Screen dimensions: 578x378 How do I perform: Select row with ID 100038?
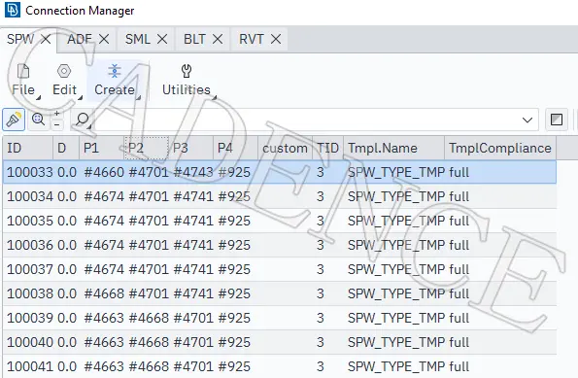pos(280,293)
